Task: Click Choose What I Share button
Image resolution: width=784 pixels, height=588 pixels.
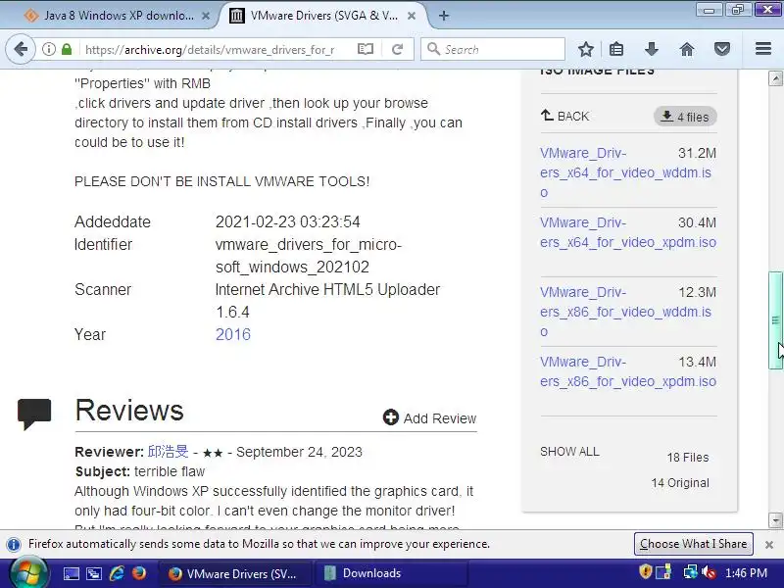Action: [693, 544]
